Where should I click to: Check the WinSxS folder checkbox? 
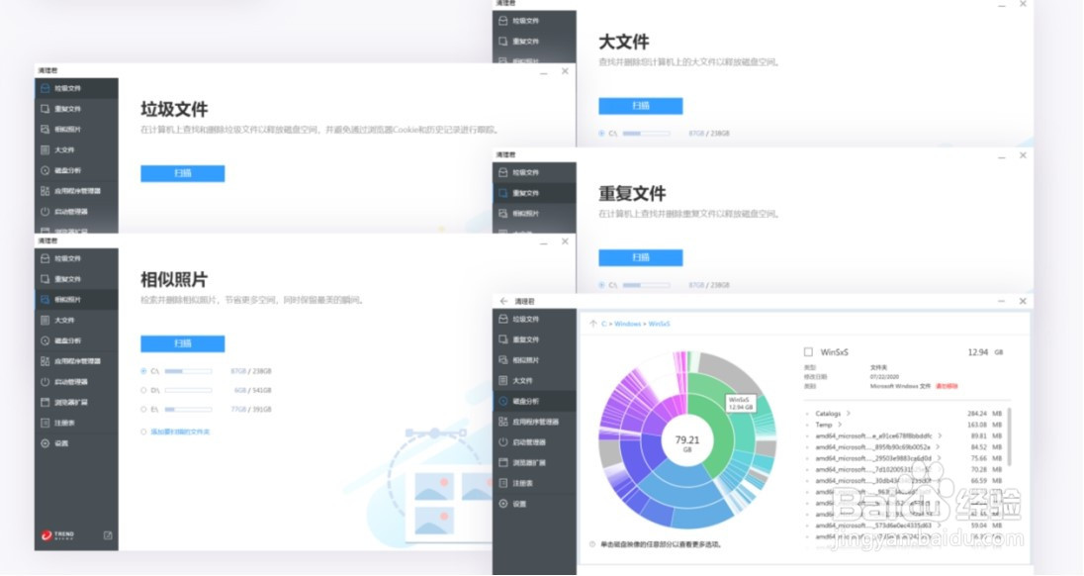pos(808,350)
